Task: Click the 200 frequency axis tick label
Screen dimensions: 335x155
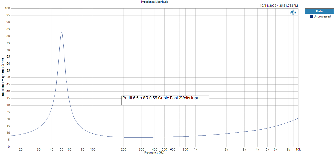Action: 124,150
